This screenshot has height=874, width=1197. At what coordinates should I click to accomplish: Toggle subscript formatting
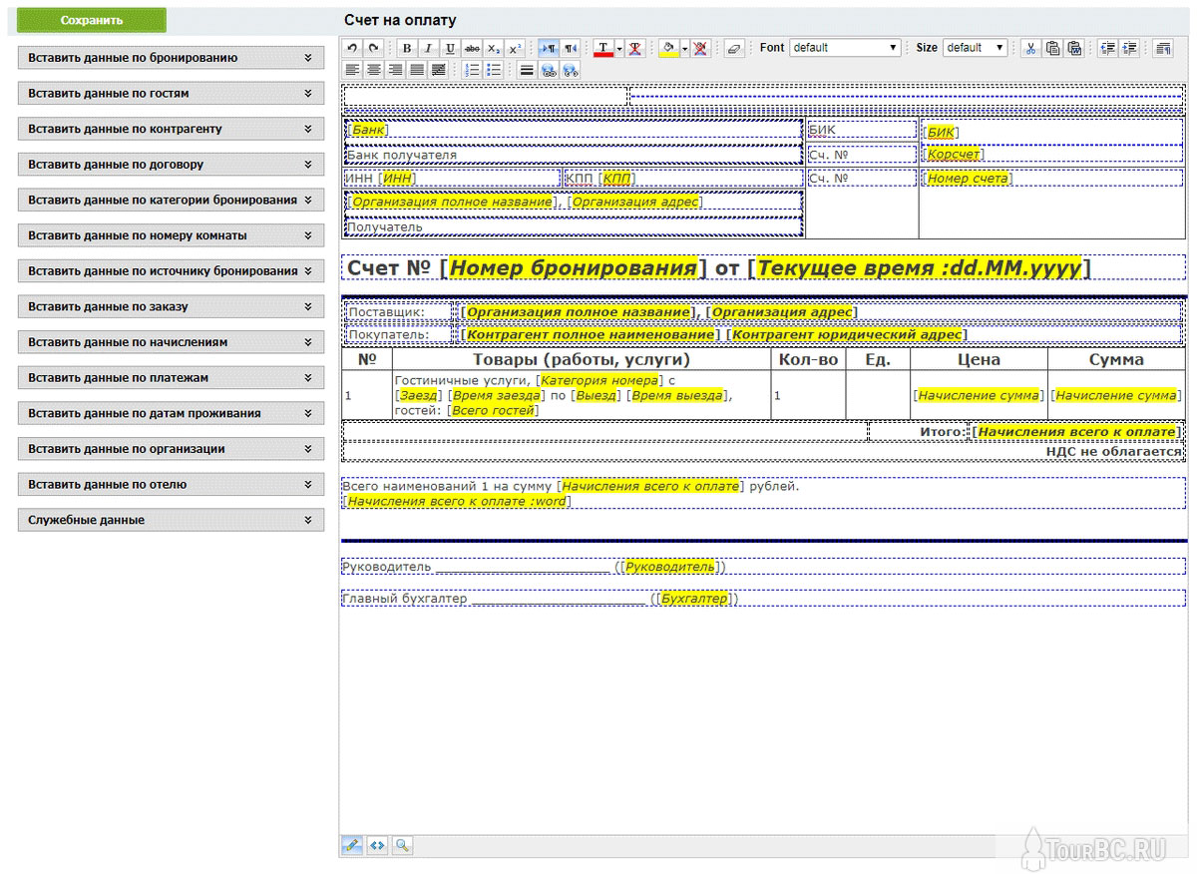click(x=494, y=48)
